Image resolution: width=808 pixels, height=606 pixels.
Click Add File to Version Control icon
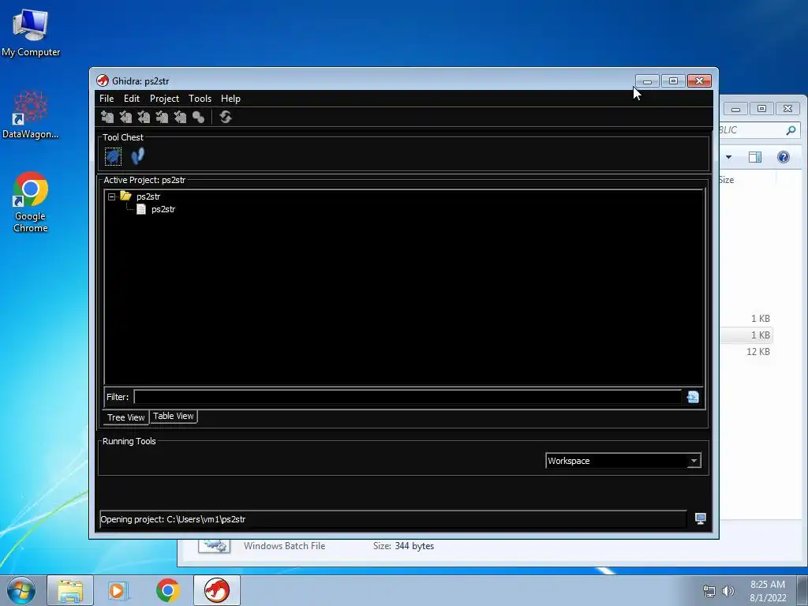[x=107, y=117]
